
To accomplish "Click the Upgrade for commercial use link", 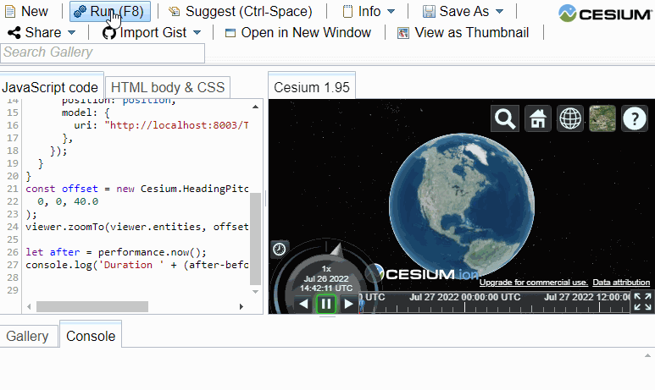I will 534,283.
